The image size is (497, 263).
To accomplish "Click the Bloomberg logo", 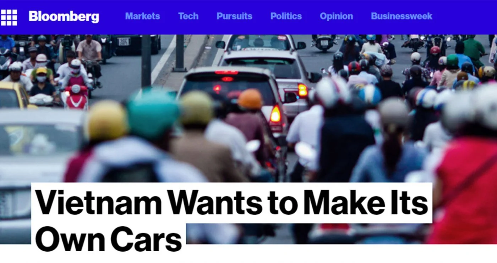I will point(64,17).
